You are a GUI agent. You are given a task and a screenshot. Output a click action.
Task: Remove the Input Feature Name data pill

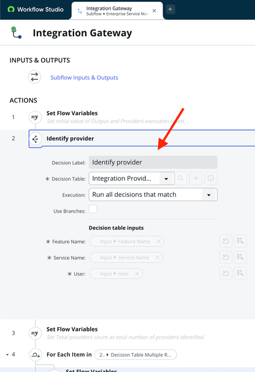tap(159, 241)
